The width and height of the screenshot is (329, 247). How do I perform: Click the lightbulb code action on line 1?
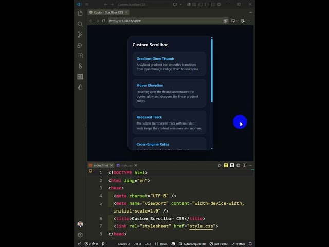coord(90,171)
